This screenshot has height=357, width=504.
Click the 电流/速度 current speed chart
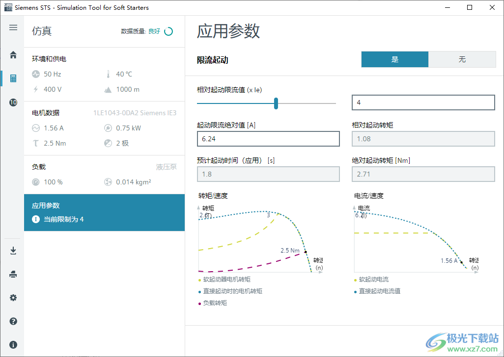[416, 239]
